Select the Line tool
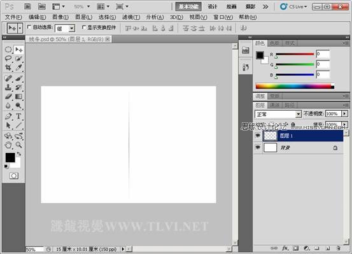Viewport: 352px width, 254px height. click(x=18, y=125)
